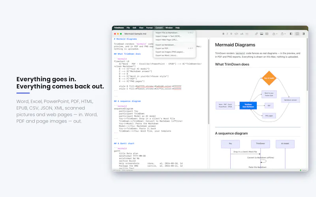316x197 pixels.
Task: Apply bold formatting with the B icon
Action: click(223, 34)
